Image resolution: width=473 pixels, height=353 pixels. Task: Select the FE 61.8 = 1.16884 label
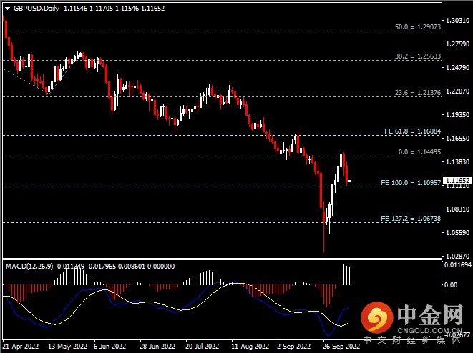(412, 131)
